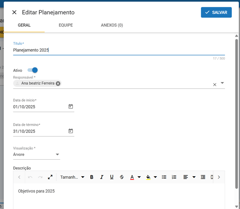The image size is (240, 209).
Task: Open the highlight color picker arrow
Action: click(155, 177)
